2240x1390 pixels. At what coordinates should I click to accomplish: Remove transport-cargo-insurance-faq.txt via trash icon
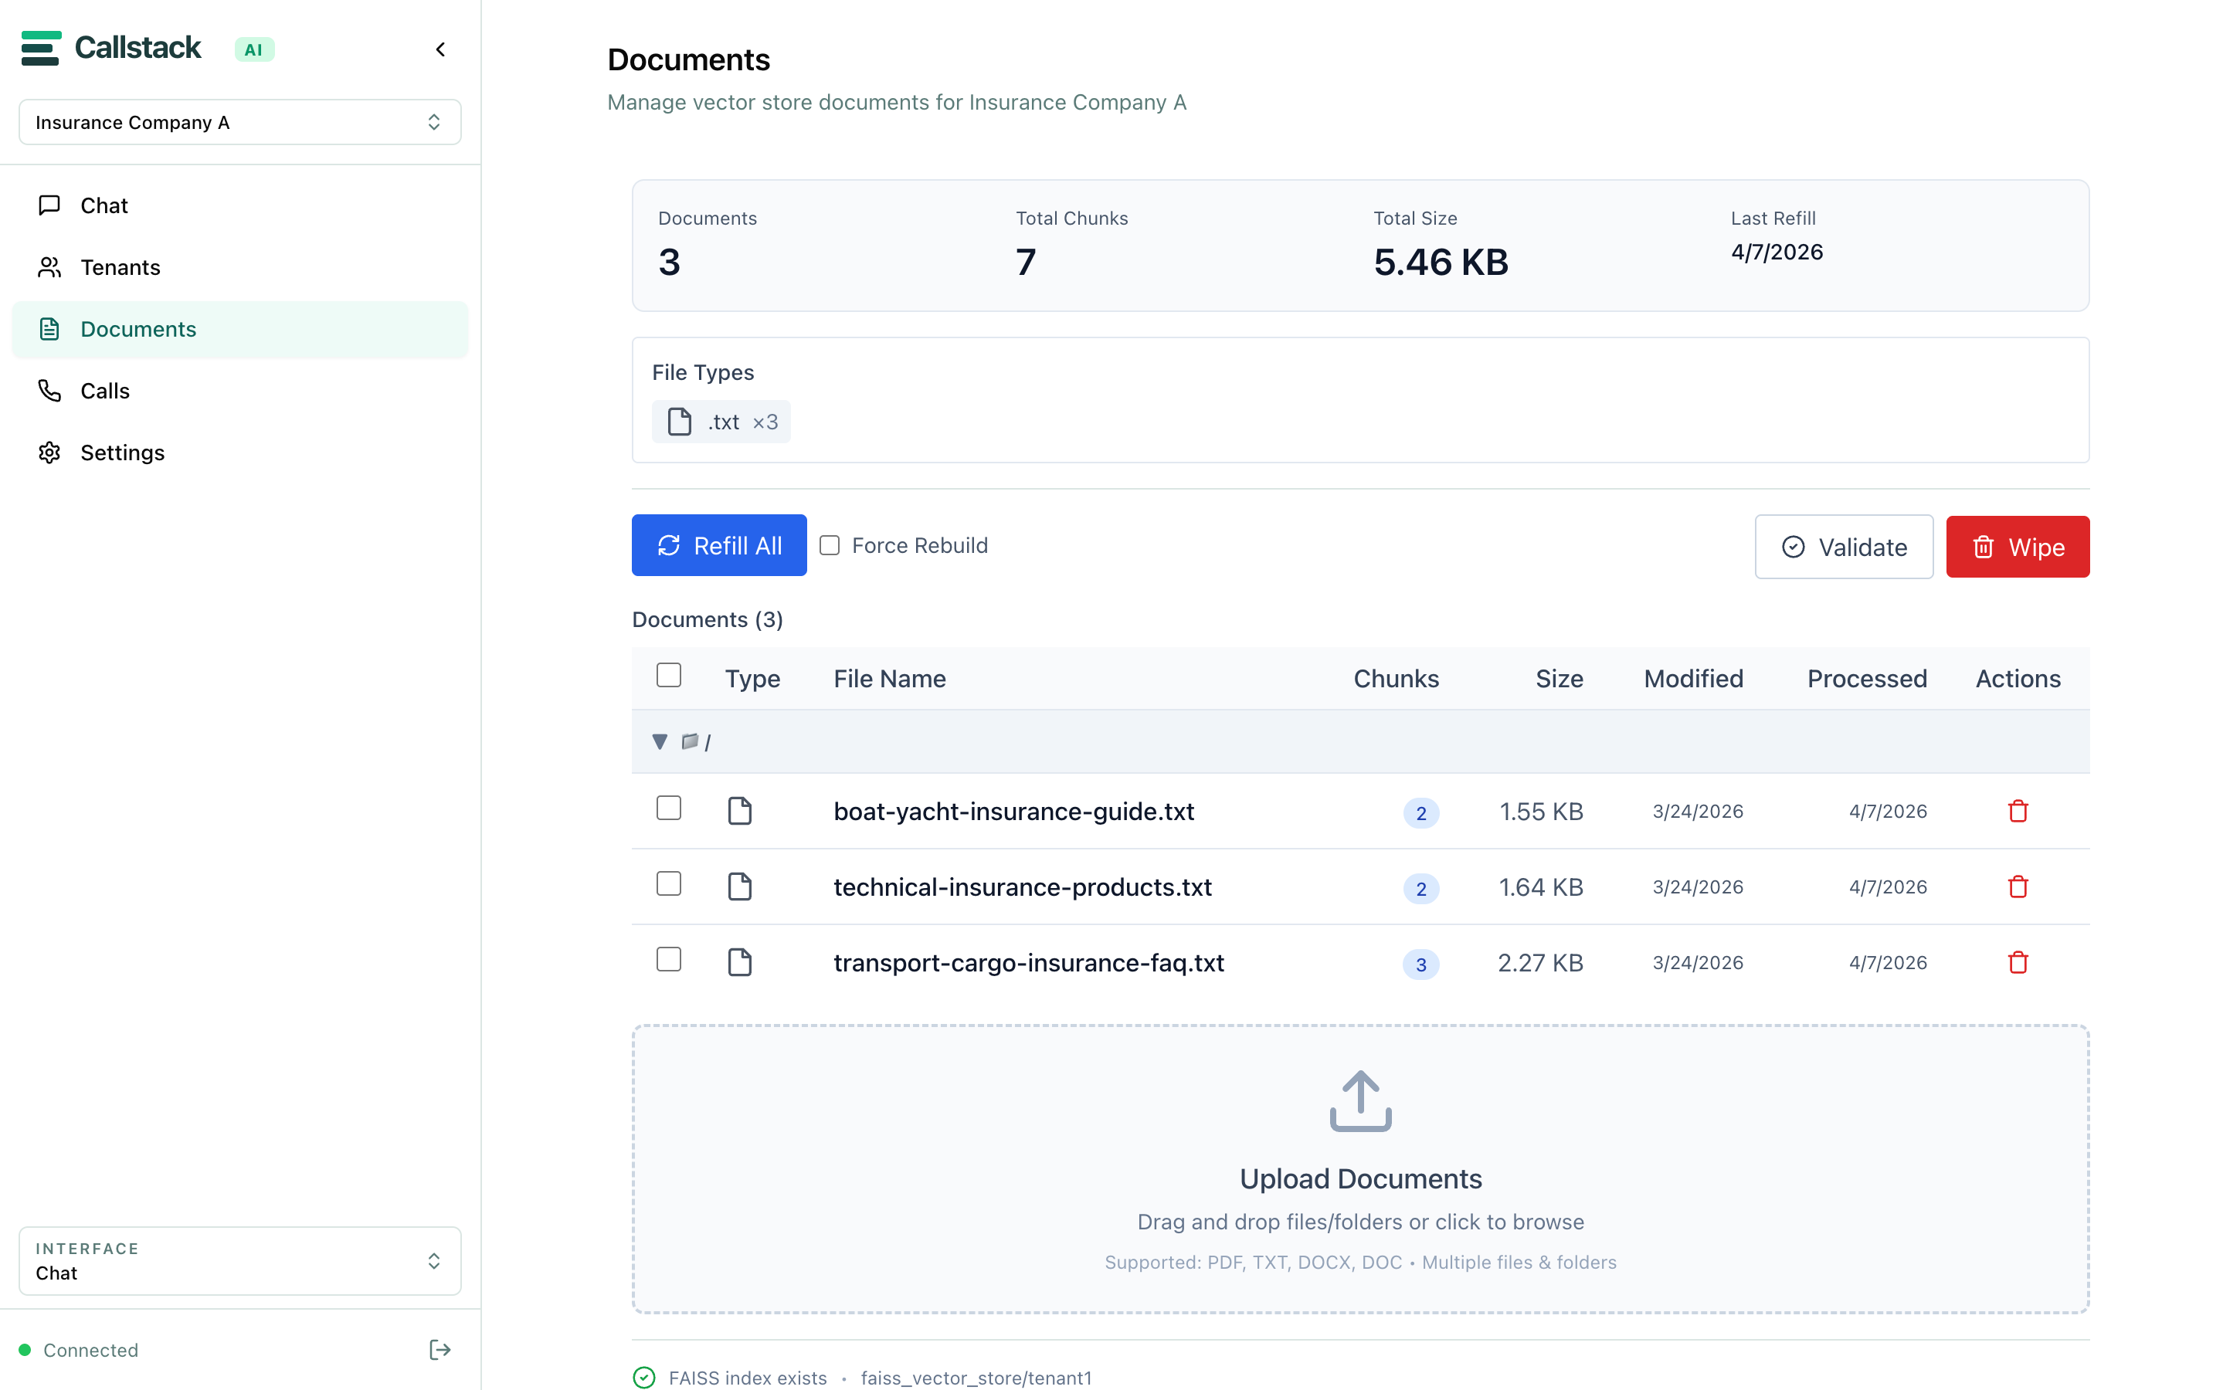[x=2018, y=962]
